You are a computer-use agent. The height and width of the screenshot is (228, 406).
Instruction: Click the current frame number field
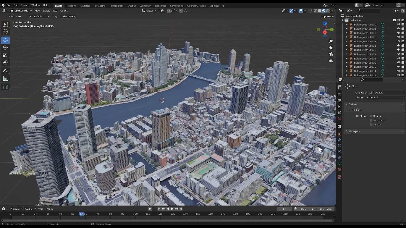(284, 209)
